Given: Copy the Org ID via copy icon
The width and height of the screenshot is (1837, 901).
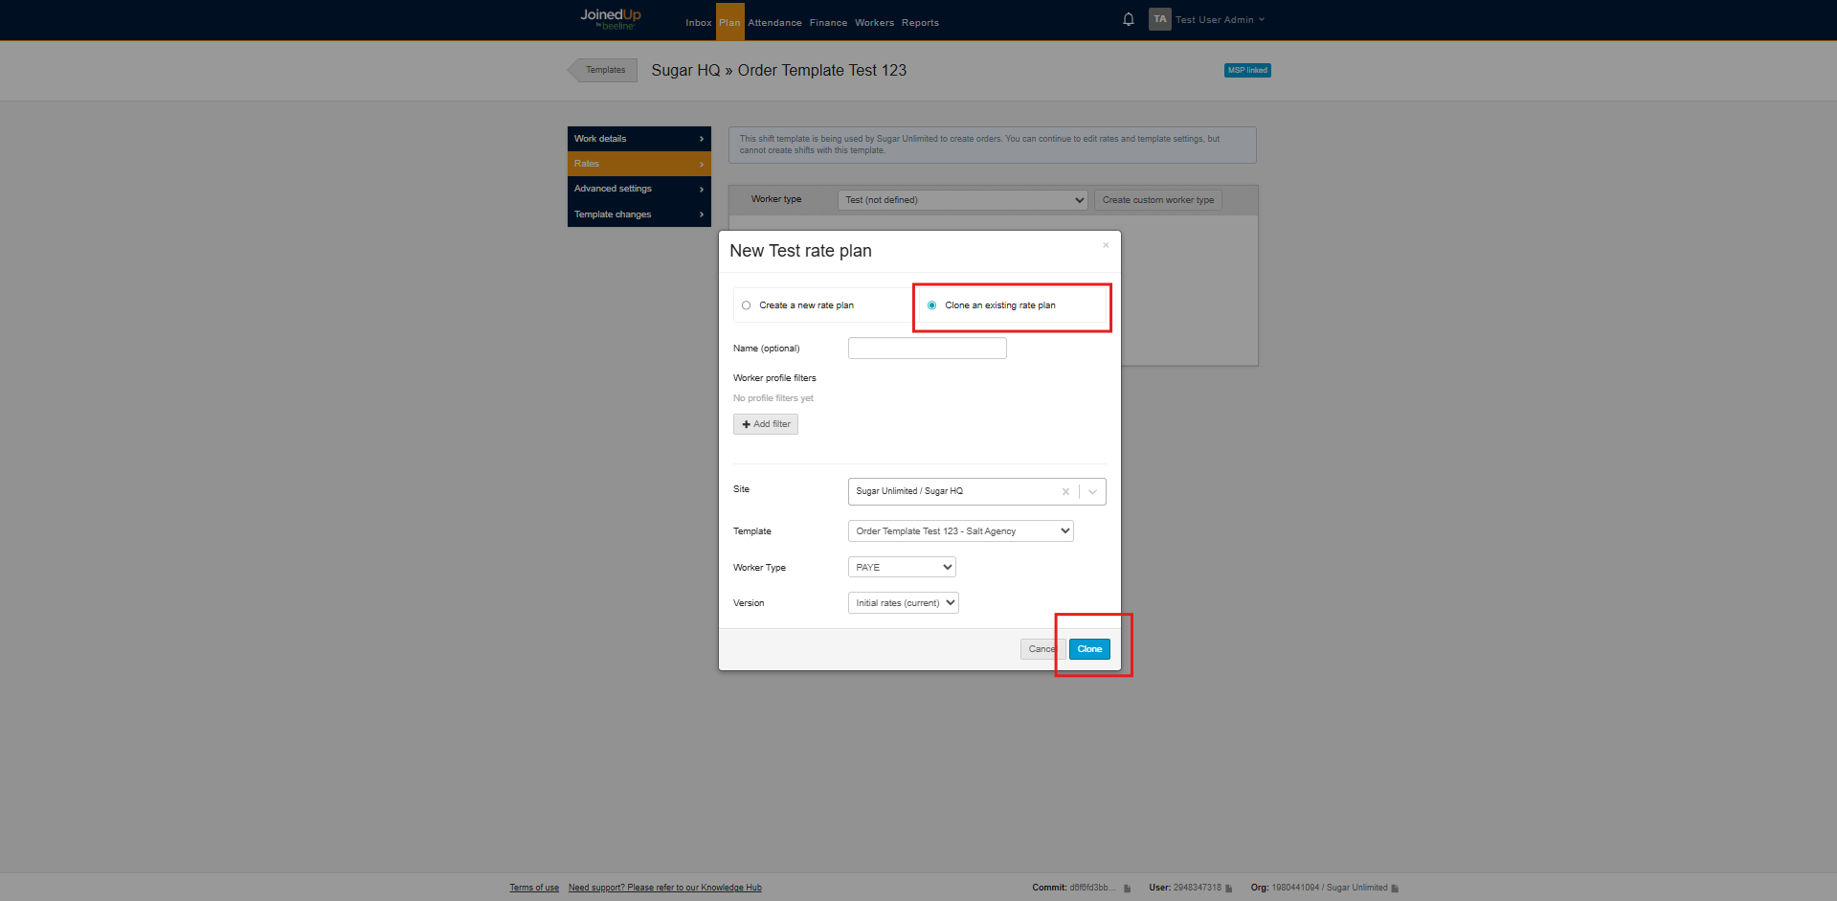Looking at the screenshot, I should click(1395, 889).
